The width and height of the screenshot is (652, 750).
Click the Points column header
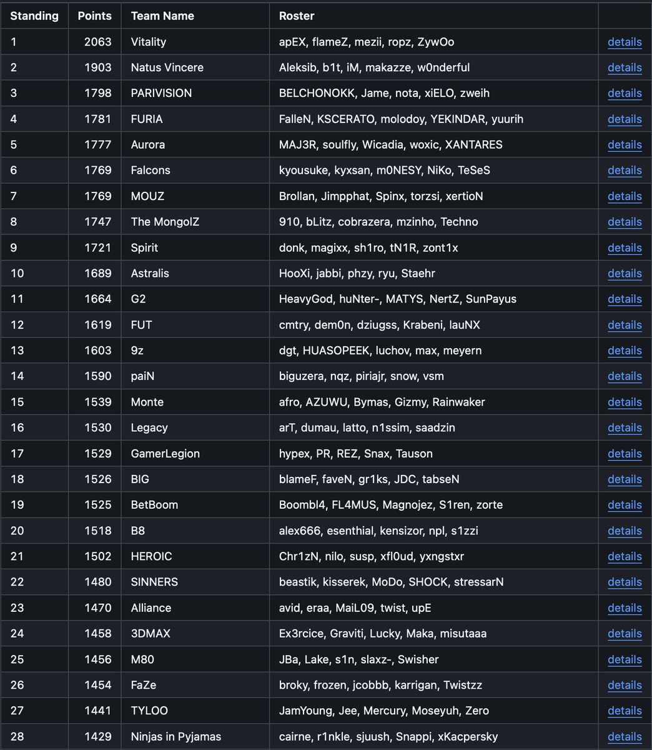click(x=95, y=16)
